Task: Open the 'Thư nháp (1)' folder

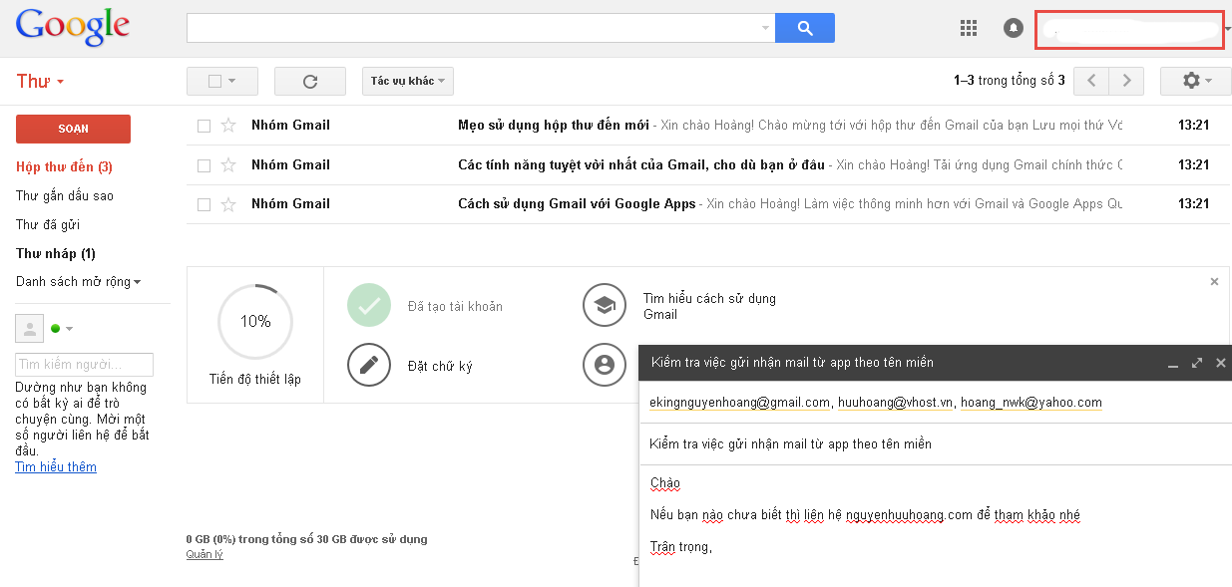Action: click(55, 253)
